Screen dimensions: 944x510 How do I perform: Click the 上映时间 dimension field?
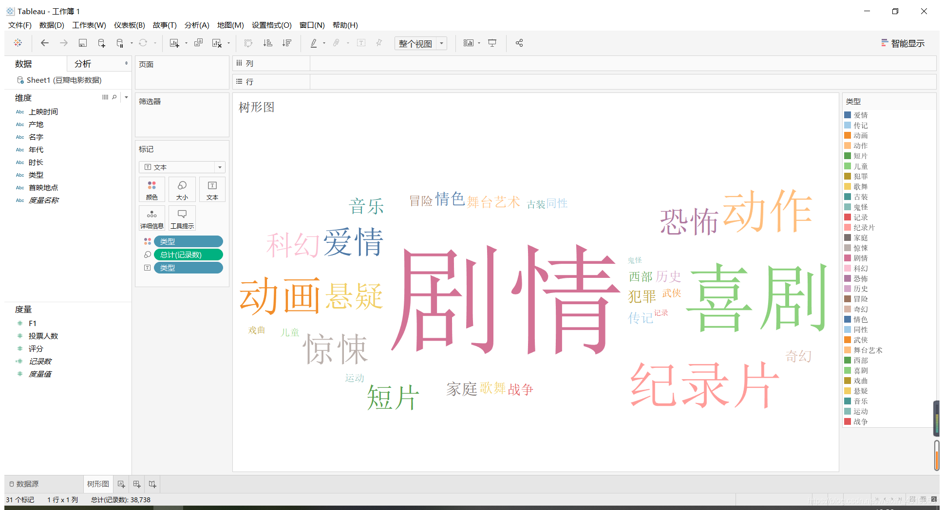pos(43,112)
